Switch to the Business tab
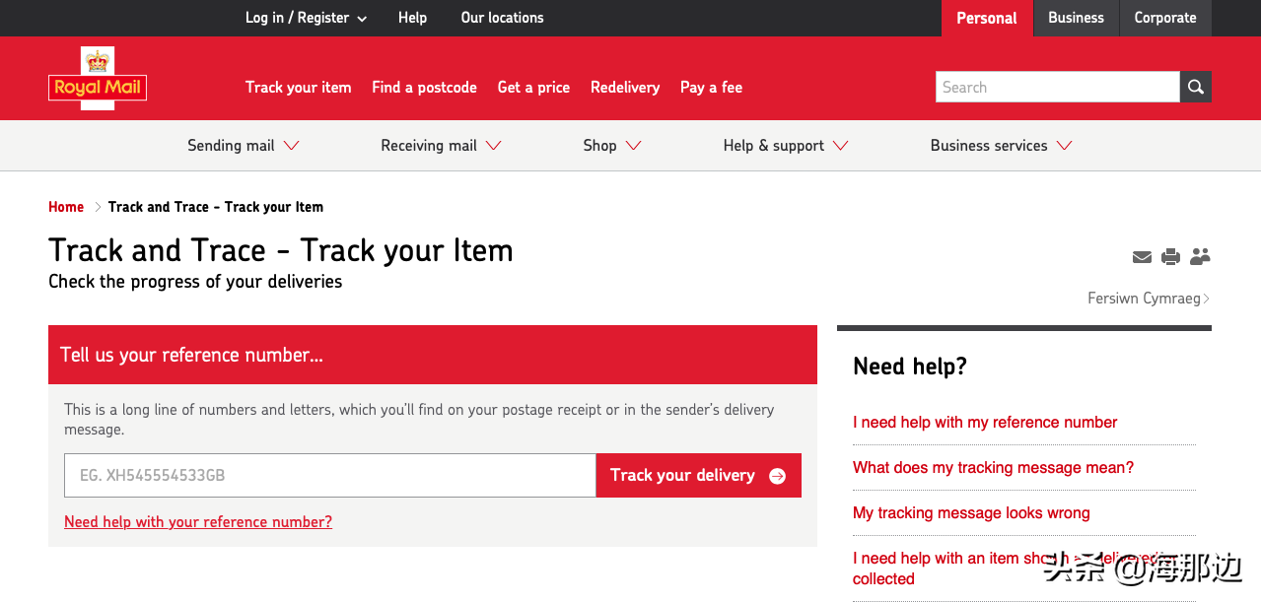This screenshot has width=1261, height=602. 1076,18
